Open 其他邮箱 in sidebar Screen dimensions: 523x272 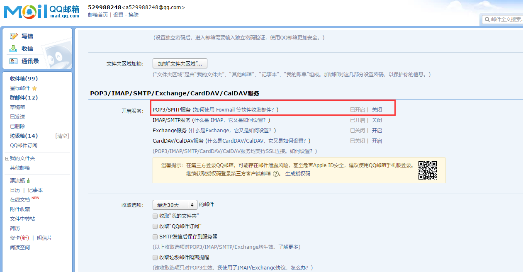click(20, 168)
